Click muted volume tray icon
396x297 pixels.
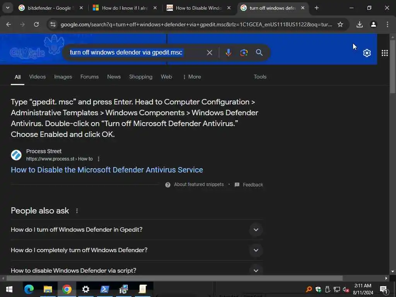pos(346,289)
